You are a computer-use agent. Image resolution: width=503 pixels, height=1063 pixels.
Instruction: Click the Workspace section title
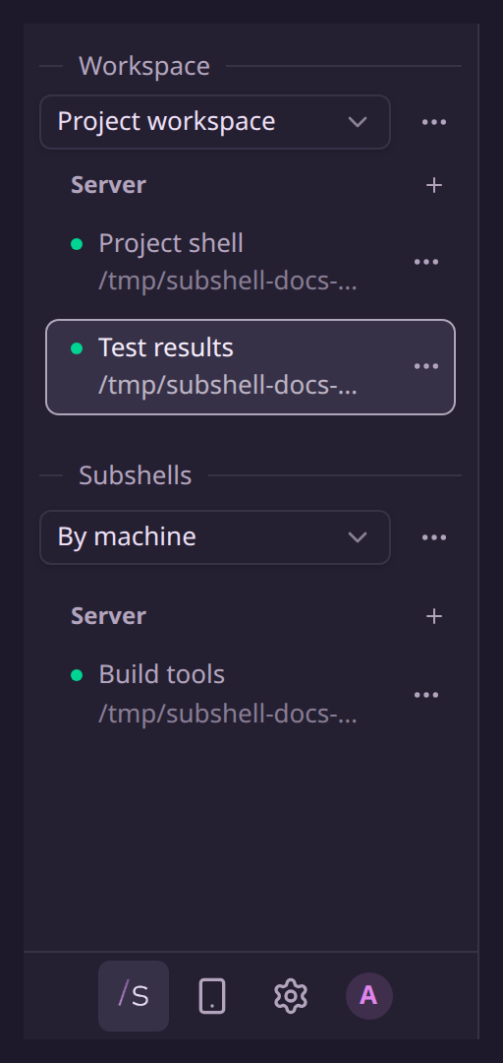pyautogui.click(x=144, y=66)
